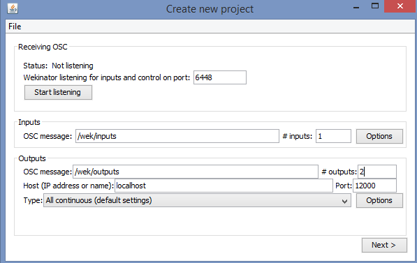This screenshot has height=263, width=417.
Task: Open Options for Outputs section
Action: [x=379, y=200]
